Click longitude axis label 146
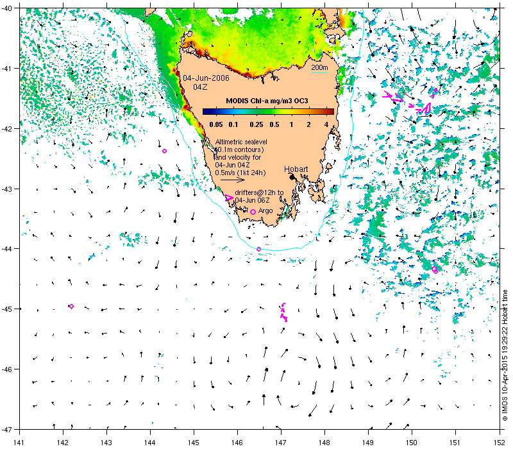 pyautogui.click(x=237, y=443)
